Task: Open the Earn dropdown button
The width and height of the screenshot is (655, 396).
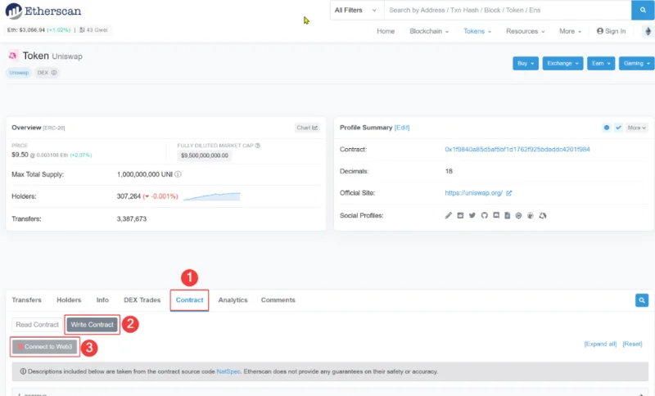Action: click(x=601, y=64)
